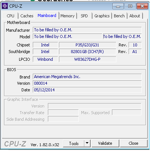
Task: Click the CPU-Z app icon in title bar
Action: coord(5,6)
